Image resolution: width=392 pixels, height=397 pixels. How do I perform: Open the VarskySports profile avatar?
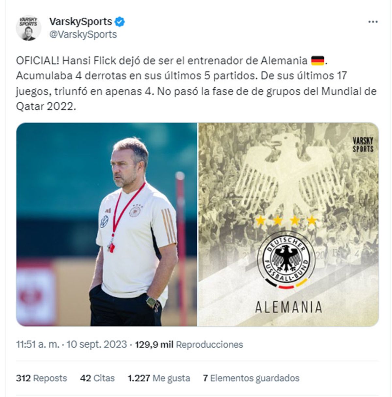point(28,28)
